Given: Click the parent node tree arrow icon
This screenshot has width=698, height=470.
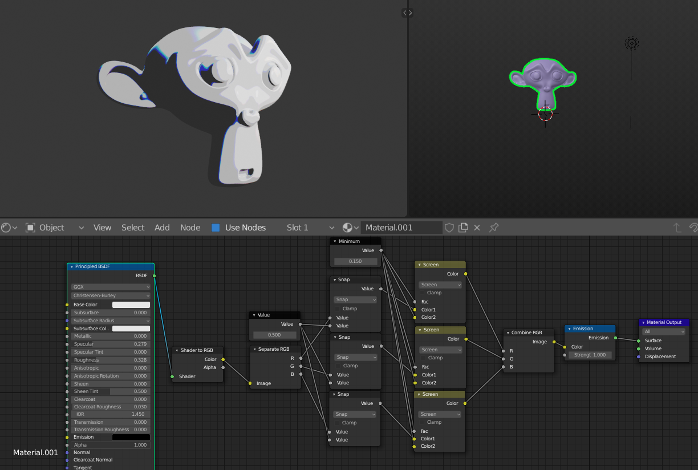Looking at the screenshot, I should click(677, 227).
